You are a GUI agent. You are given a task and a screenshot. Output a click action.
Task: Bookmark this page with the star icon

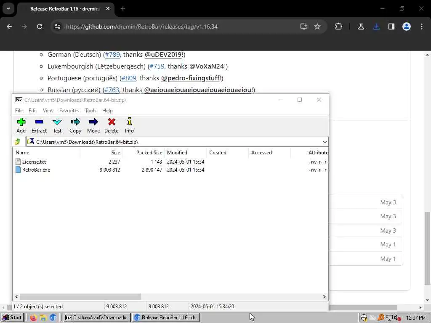pyautogui.click(x=317, y=26)
